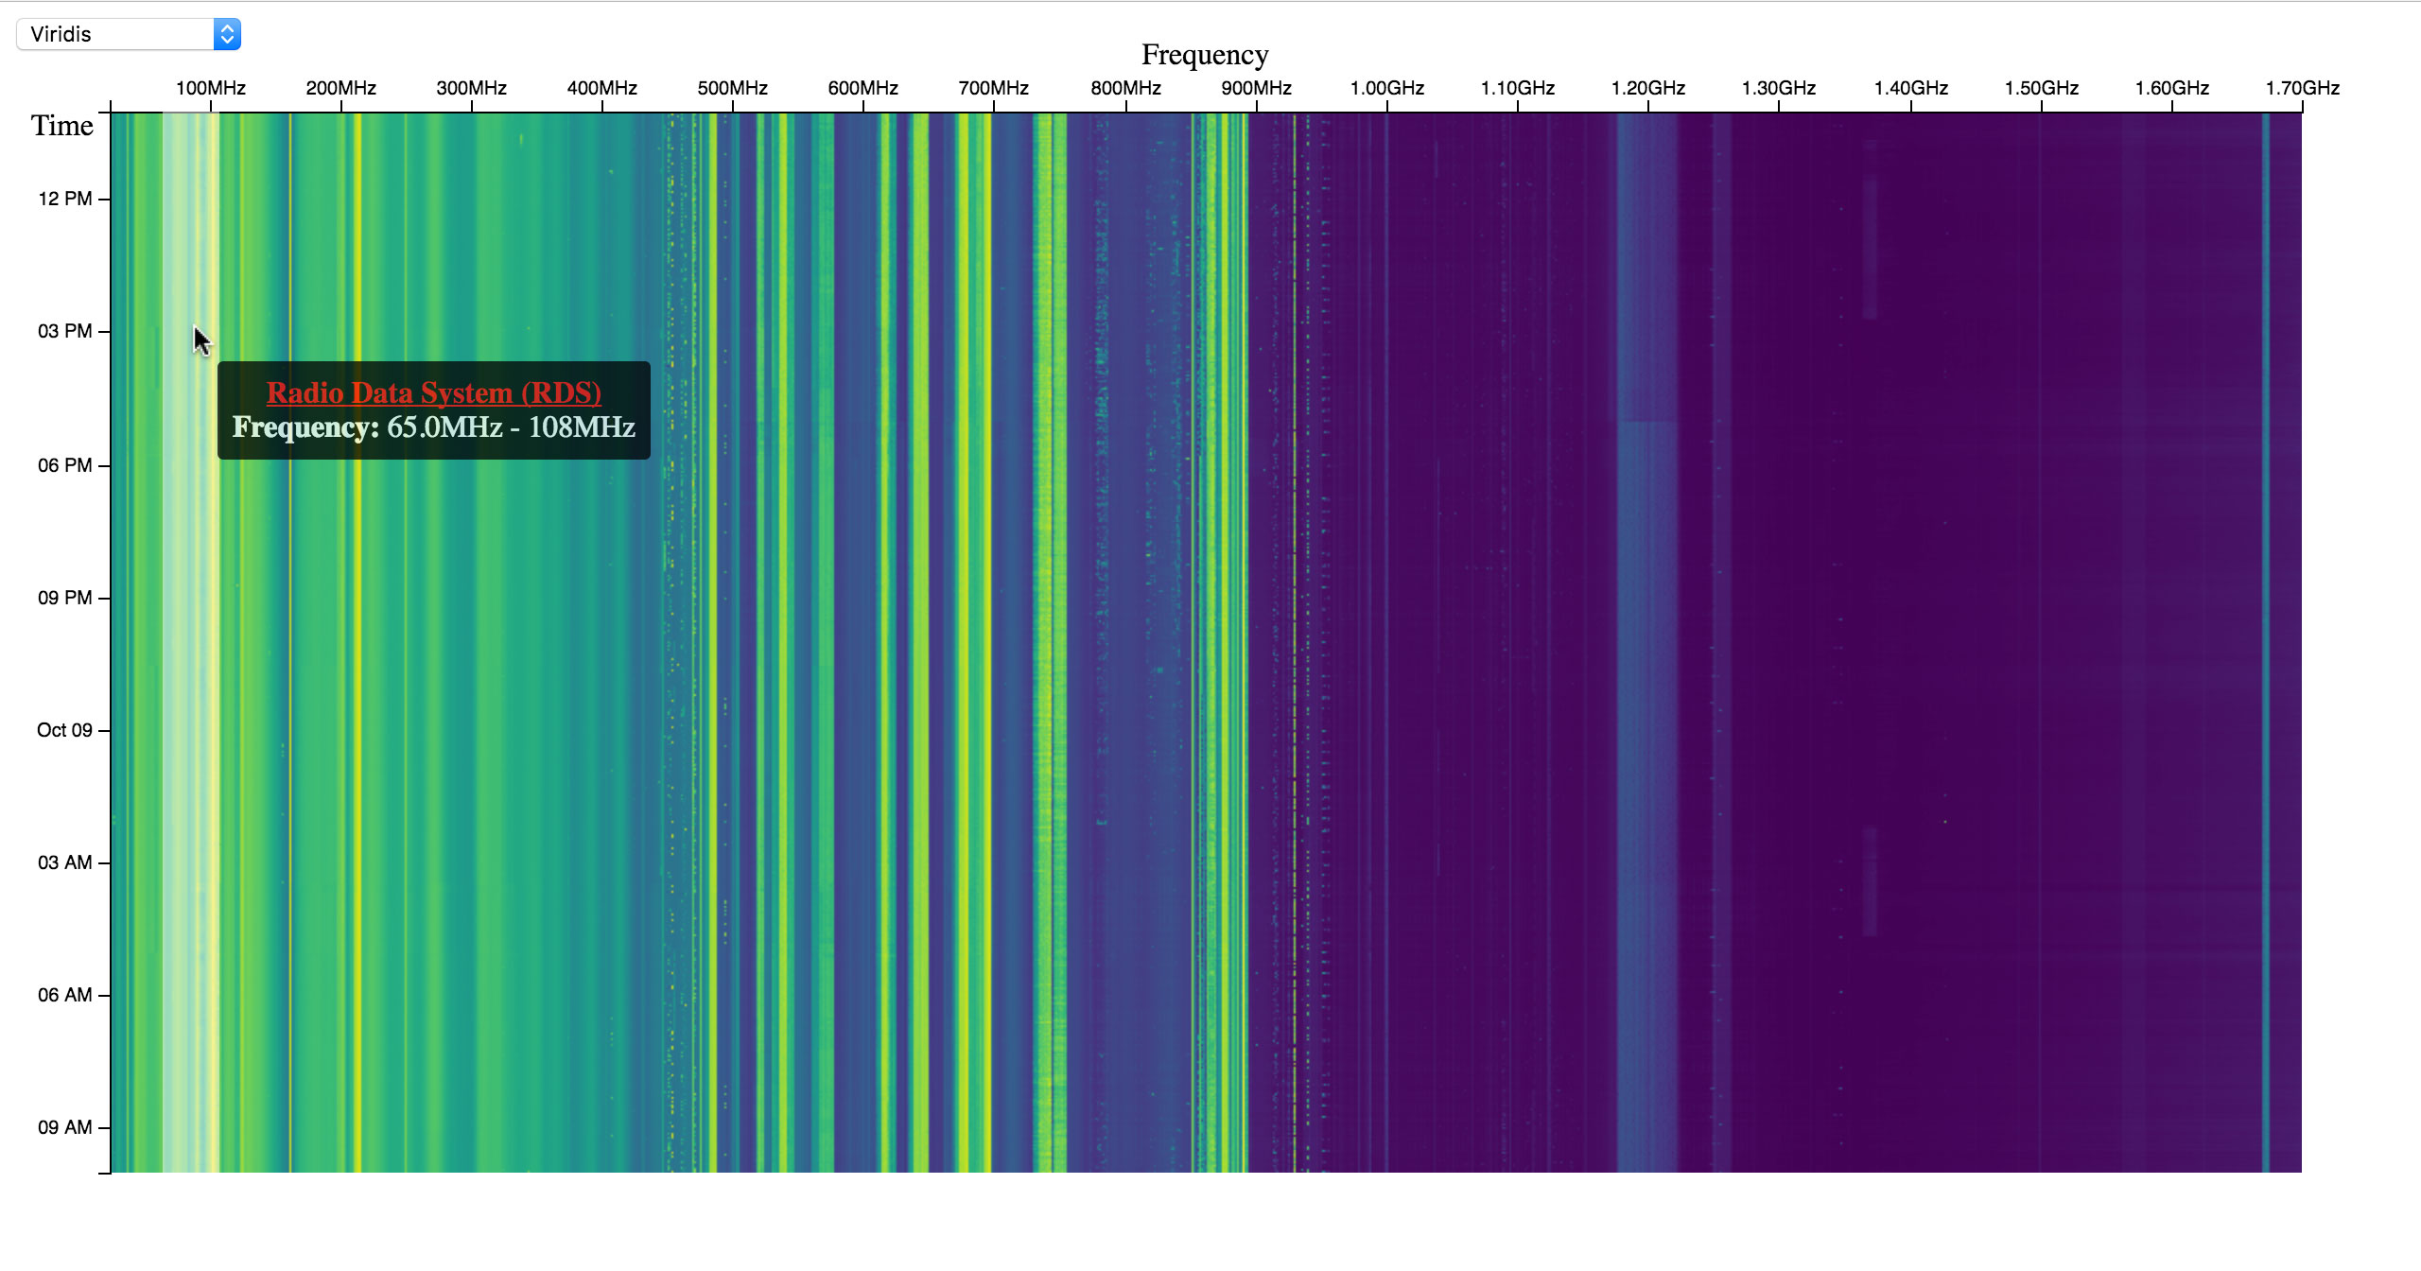Click the highlighted pale RDS band near 100MHz
Screen dimensions: 2421x1271
(x=189, y=662)
